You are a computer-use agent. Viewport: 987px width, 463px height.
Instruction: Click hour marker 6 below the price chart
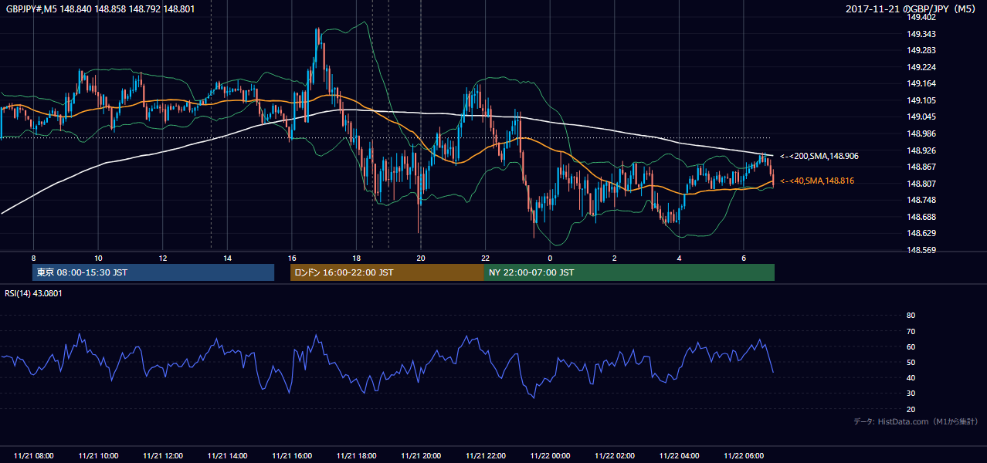744,258
